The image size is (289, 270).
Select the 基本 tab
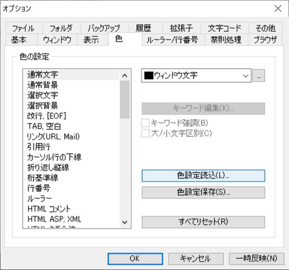21,40
